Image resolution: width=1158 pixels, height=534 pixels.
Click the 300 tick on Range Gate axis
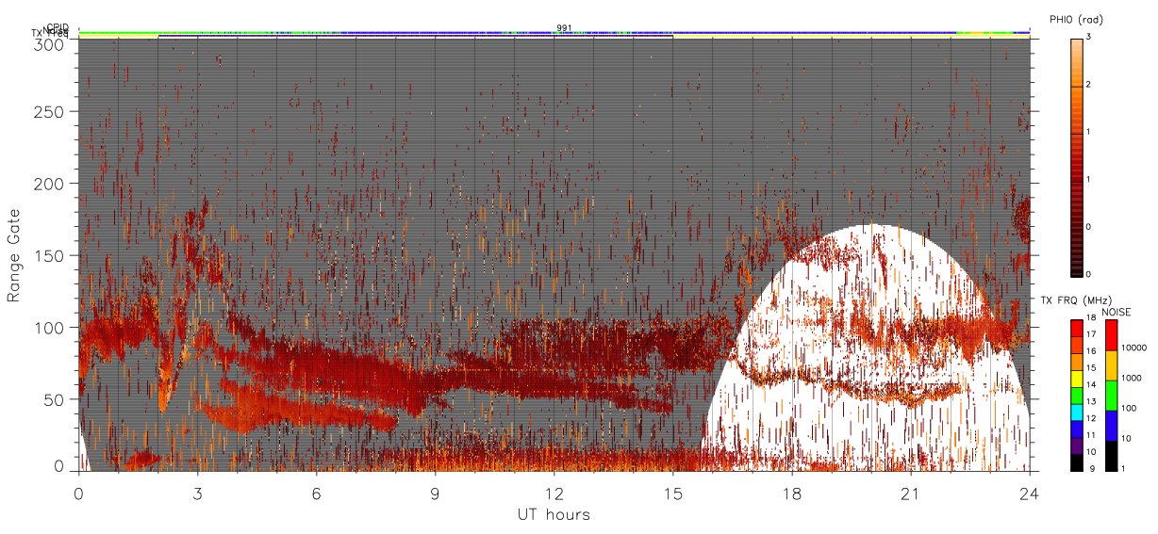[x=51, y=44]
